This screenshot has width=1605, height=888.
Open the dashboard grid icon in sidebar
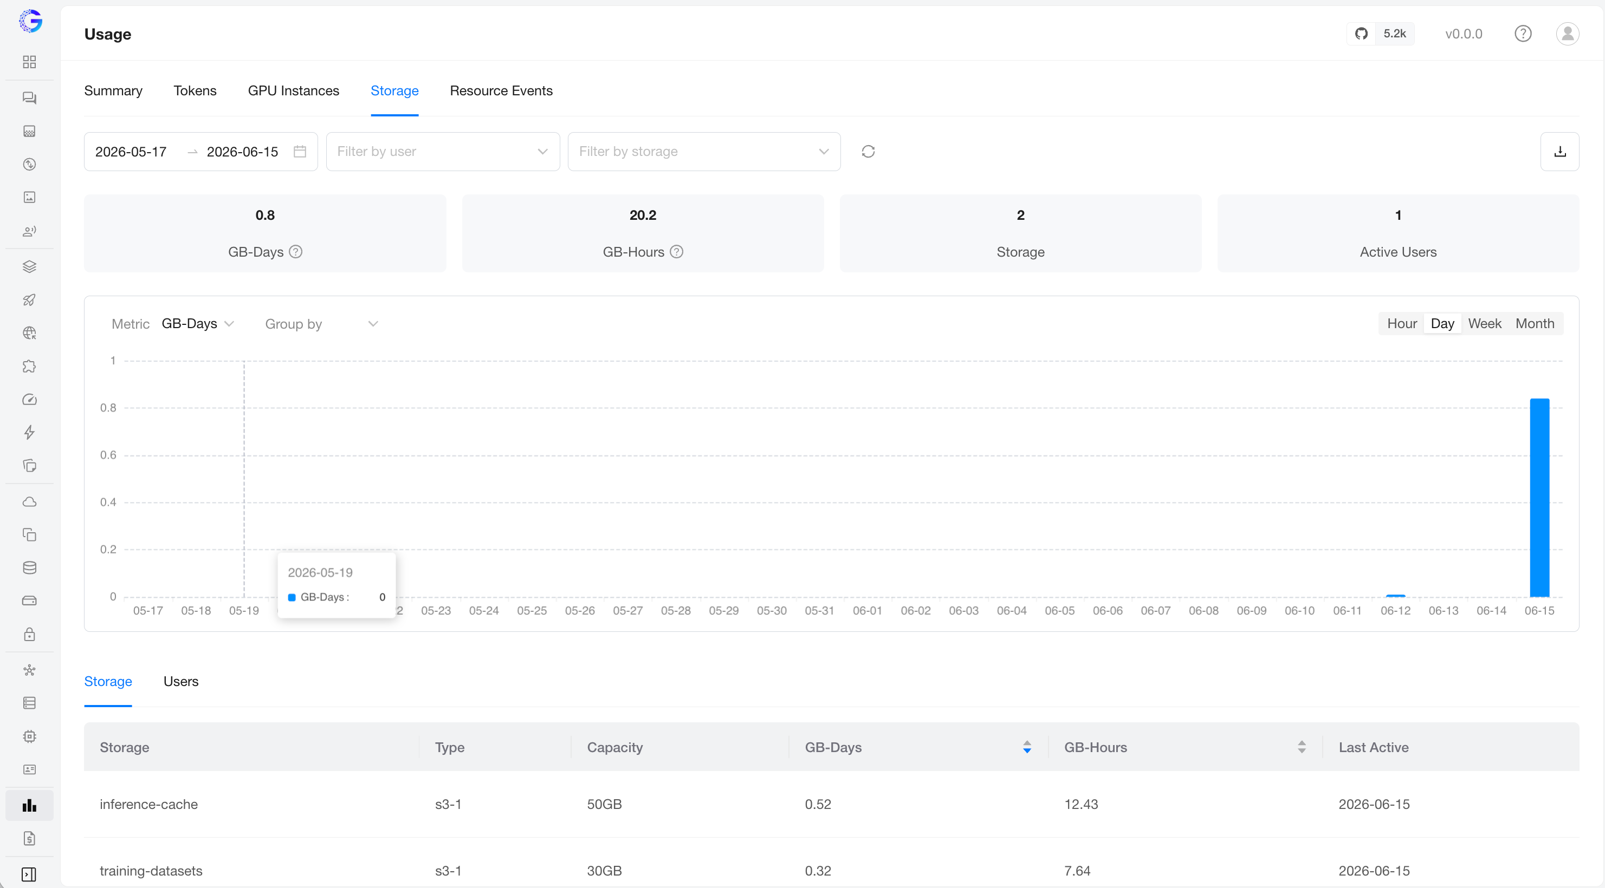pyautogui.click(x=29, y=62)
